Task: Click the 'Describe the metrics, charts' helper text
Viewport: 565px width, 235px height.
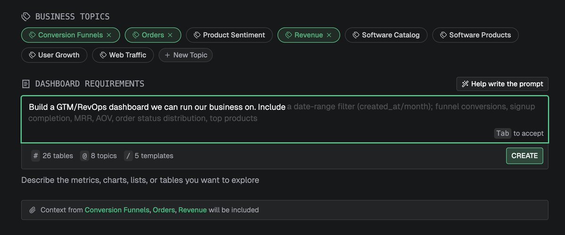Action: (x=140, y=180)
